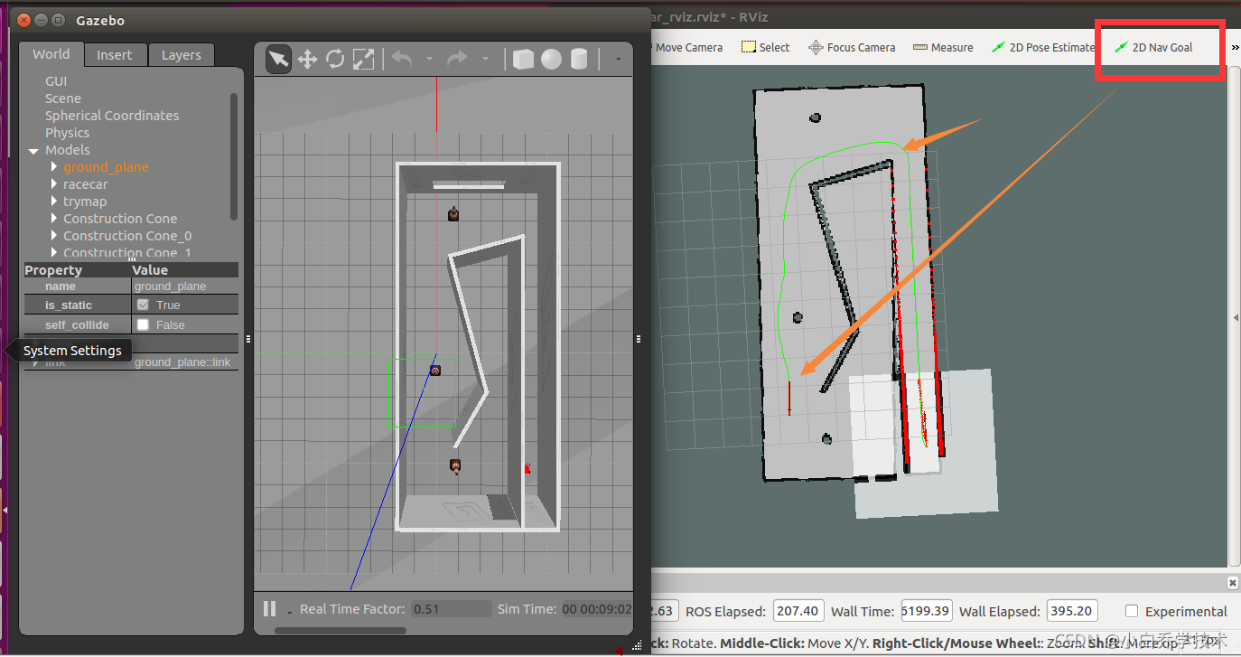
Task: Open the Undo history dropdown arrow
Action: (429, 60)
